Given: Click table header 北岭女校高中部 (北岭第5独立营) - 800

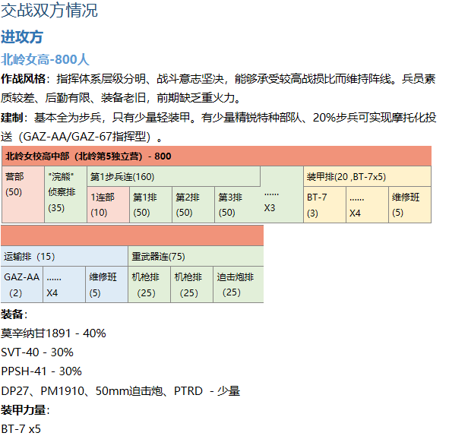Looking at the screenshot, I should [217, 156].
